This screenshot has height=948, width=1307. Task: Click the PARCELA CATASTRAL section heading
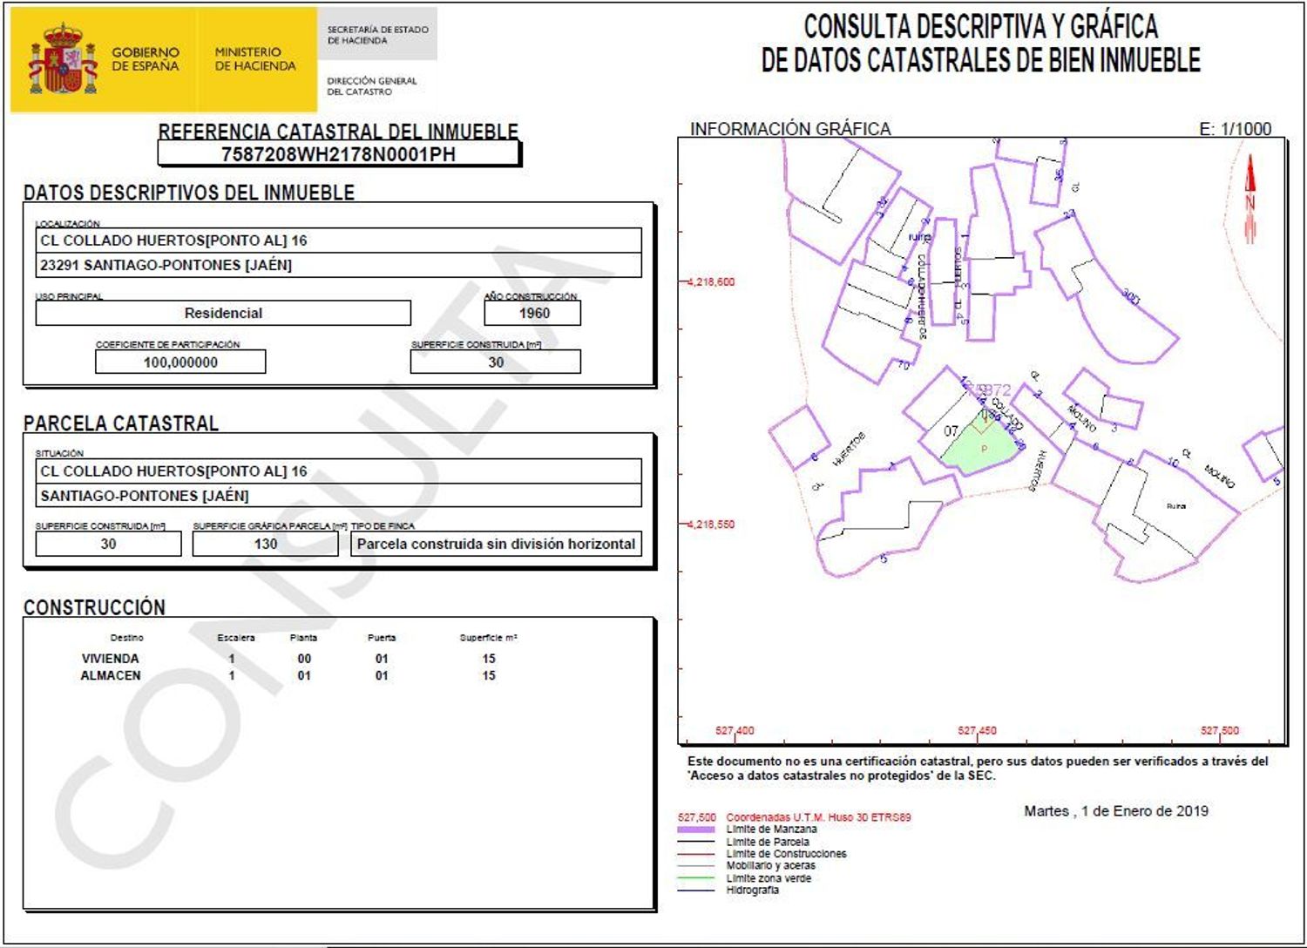click(121, 423)
